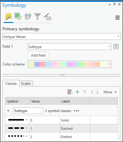Open the Color scheme ramp picker
The image size is (123, 142).
pyautogui.click(x=70, y=64)
